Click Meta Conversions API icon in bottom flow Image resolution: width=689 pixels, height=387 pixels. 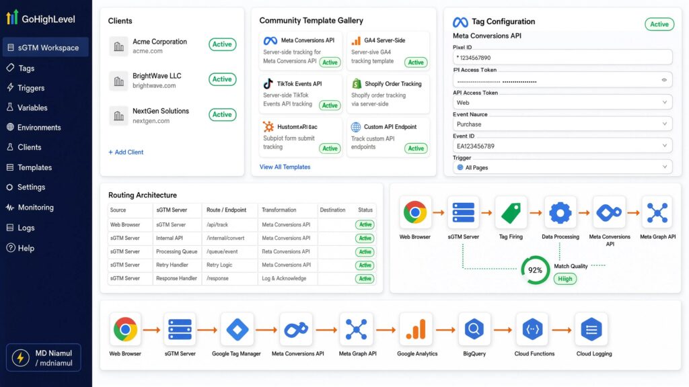click(296, 329)
